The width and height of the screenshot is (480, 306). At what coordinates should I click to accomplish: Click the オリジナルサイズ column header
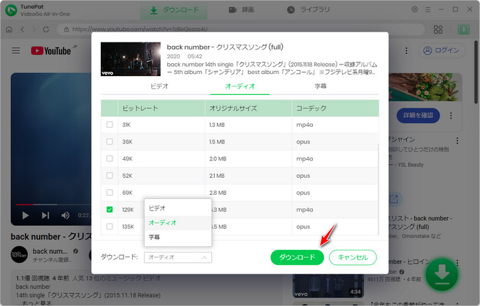[248, 108]
